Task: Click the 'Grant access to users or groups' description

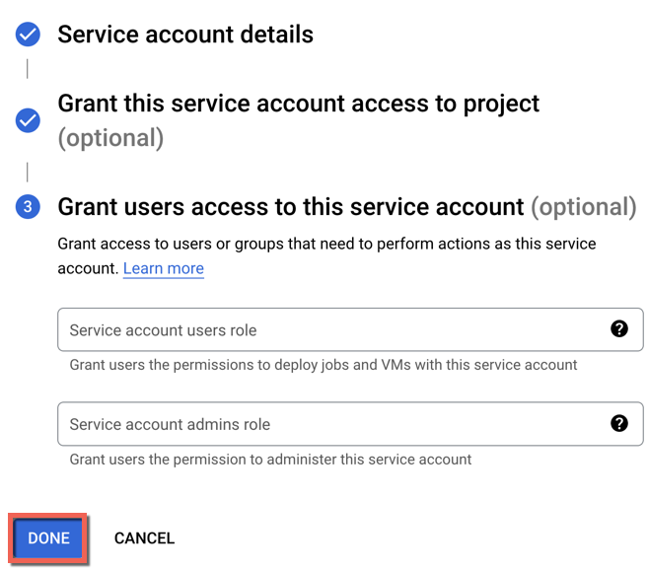Action: coord(326,255)
